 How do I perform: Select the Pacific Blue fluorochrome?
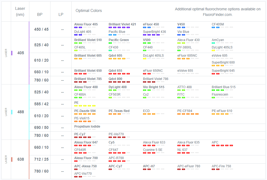(117, 32)
